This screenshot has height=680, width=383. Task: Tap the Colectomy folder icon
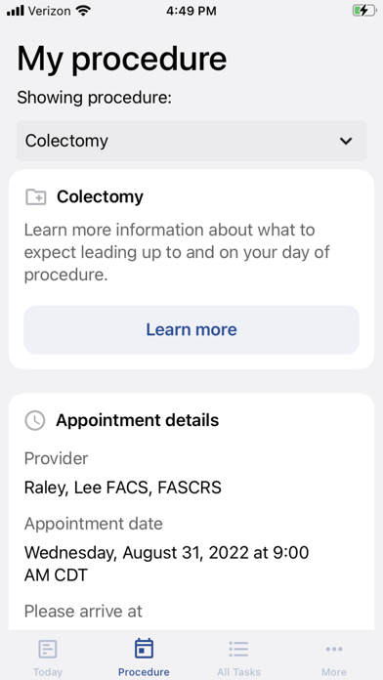(x=35, y=197)
